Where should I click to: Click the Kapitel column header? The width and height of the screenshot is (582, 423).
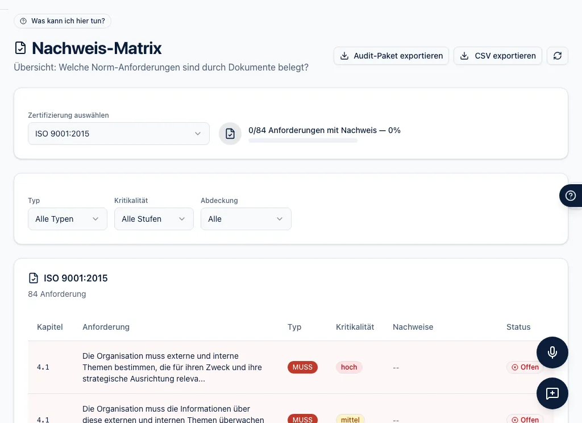click(50, 327)
